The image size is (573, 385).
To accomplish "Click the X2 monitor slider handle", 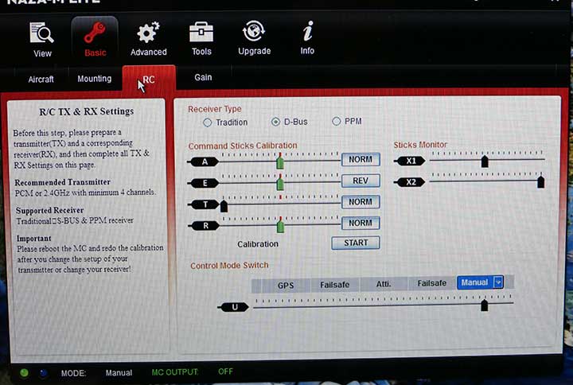I will [541, 181].
